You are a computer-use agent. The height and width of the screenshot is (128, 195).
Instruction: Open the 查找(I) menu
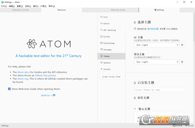(x=36, y=6)
